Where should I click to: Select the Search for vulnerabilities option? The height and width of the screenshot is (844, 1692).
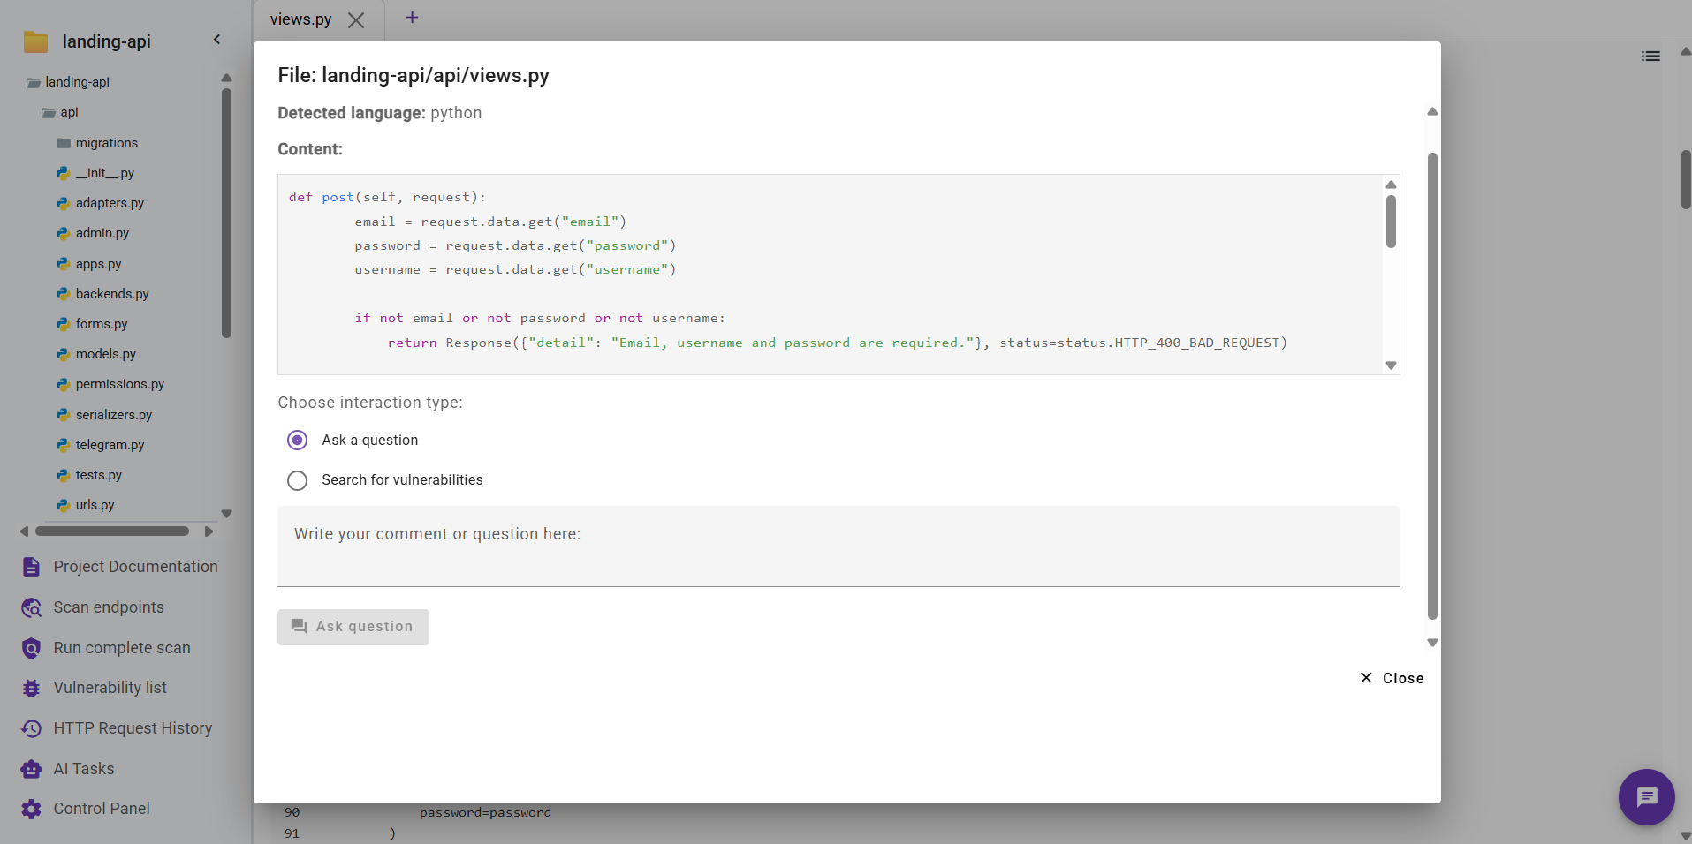(297, 480)
